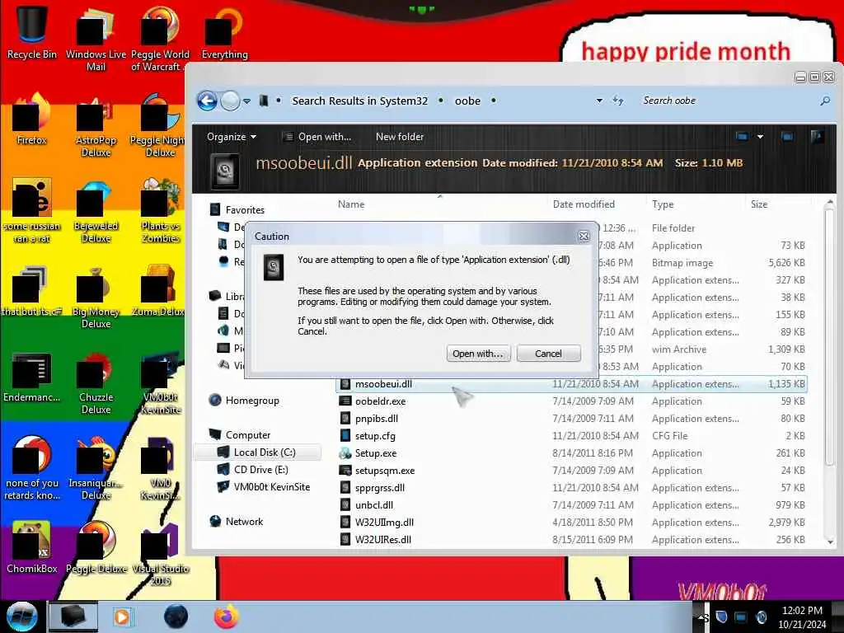844x633 pixels.
Task: Click the change view icon in toolbar
Action: point(742,137)
